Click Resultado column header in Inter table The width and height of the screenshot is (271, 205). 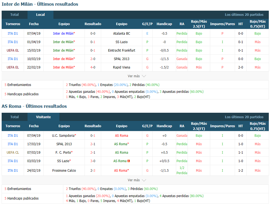pyautogui.click(x=93, y=24)
